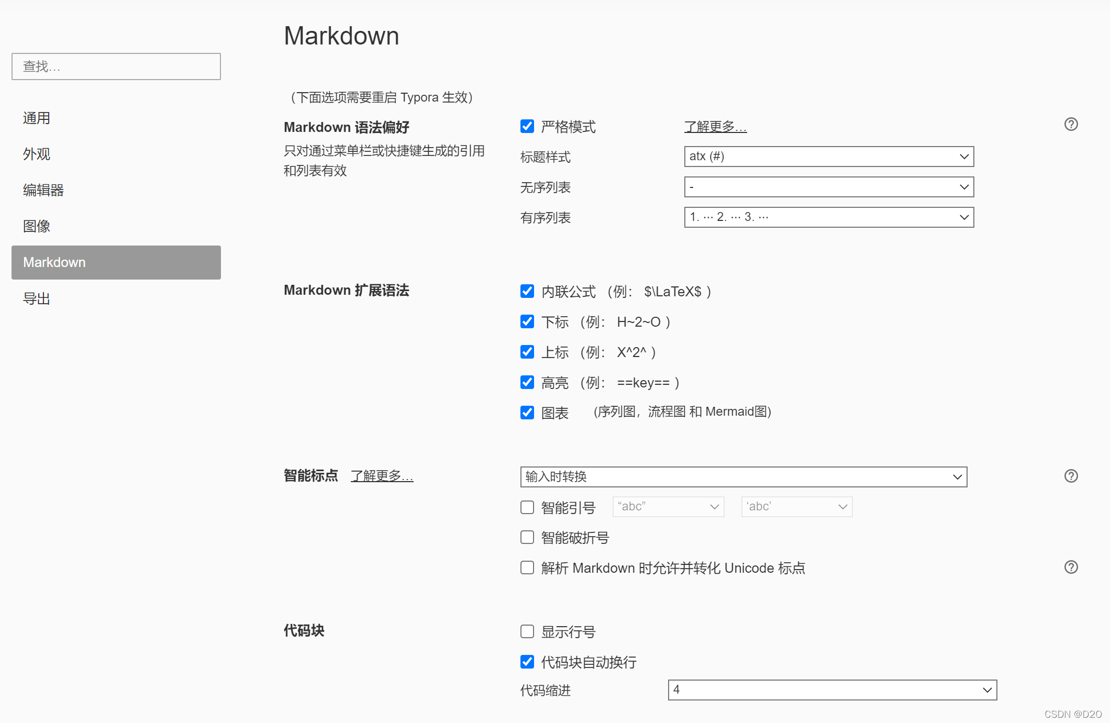The height and width of the screenshot is (723, 1110).
Task: Click the large Markdown page title
Action: (x=341, y=36)
